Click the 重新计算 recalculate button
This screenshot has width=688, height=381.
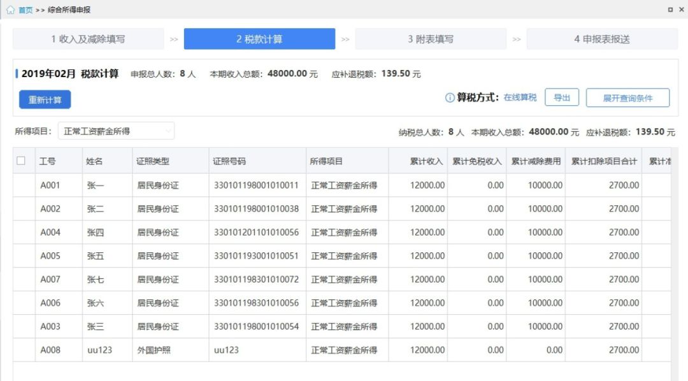click(x=44, y=100)
